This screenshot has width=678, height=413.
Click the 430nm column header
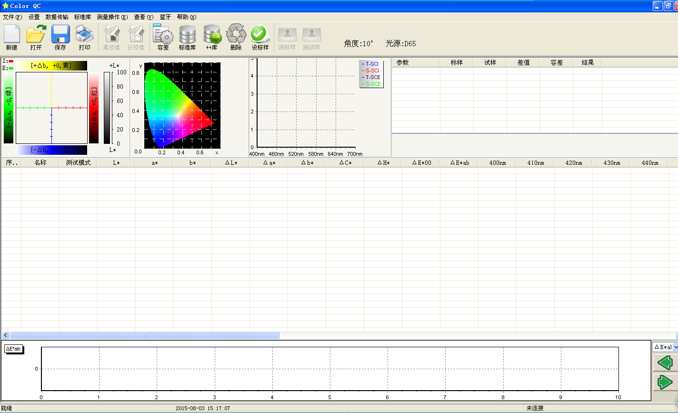pos(611,162)
